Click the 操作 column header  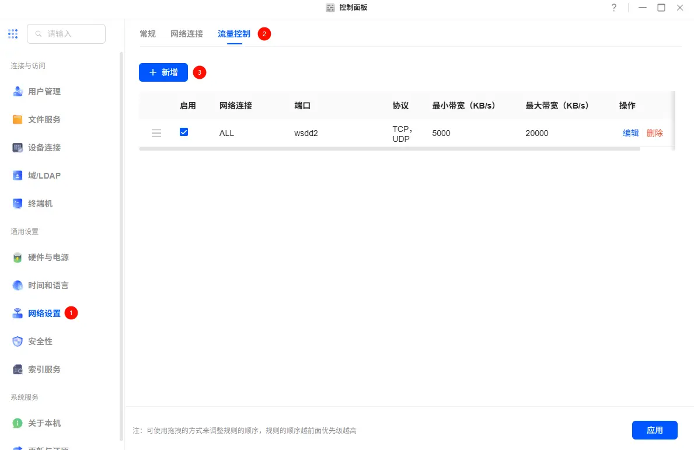(x=627, y=105)
